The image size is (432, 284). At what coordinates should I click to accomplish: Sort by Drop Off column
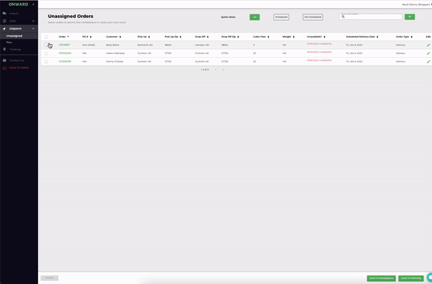[208, 37]
